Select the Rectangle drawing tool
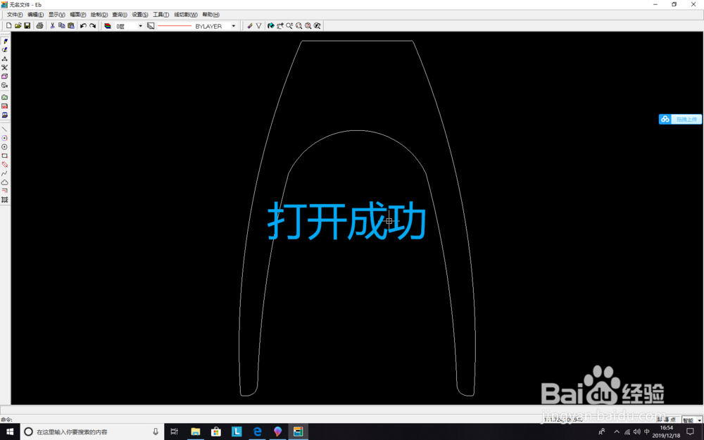The width and height of the screenshot is (704, 440). pos(4,156)
